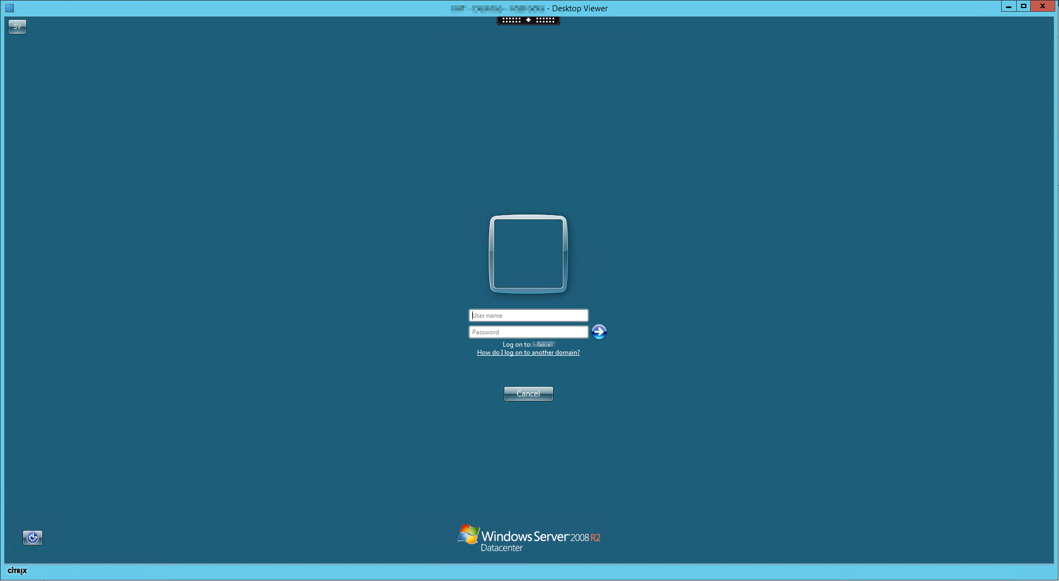1059x581 pixels.
Task: Maximize the Desktop Viewer window
Action: [1024, 6]
